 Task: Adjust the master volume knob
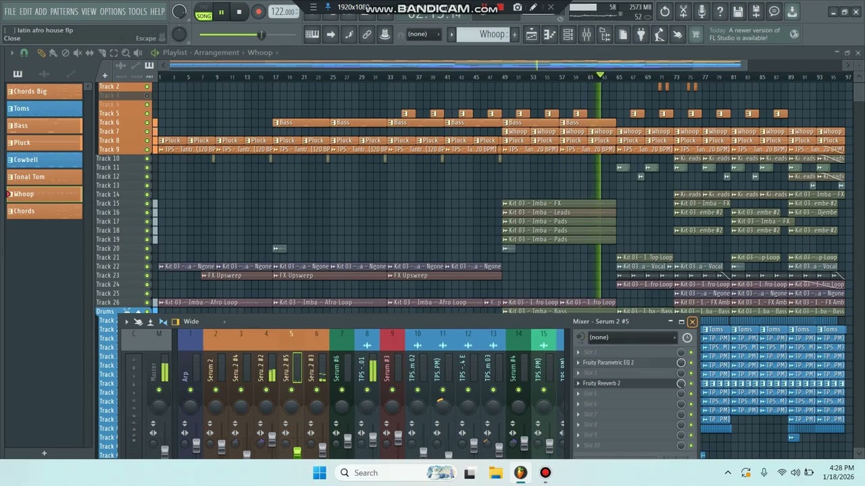point(179,11)
